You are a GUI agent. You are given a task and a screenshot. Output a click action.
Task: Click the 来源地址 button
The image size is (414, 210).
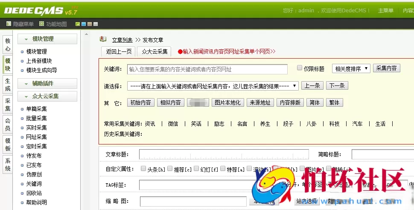[260, 102]
